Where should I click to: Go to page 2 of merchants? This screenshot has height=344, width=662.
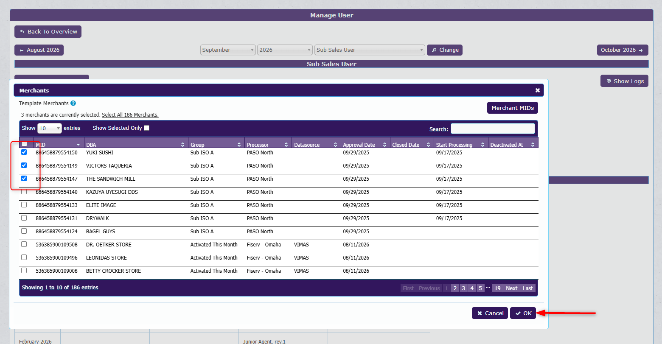pos(455,288)
